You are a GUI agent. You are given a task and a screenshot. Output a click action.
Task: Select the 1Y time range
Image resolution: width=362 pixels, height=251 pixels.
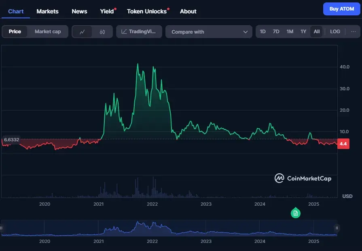click(x=303, y=32)
